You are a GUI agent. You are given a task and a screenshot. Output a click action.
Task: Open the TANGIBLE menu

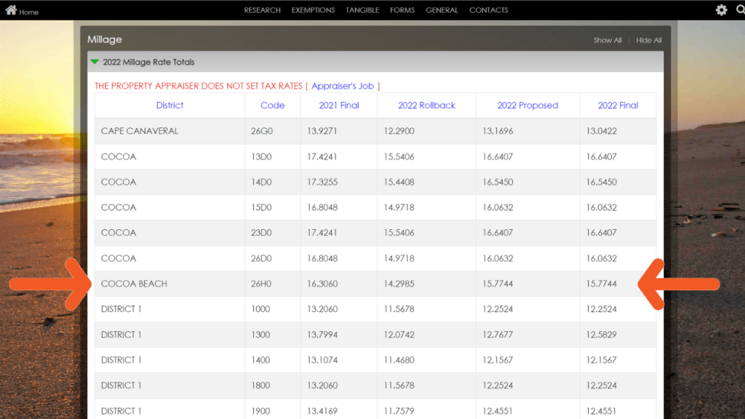tap(362, 10)
